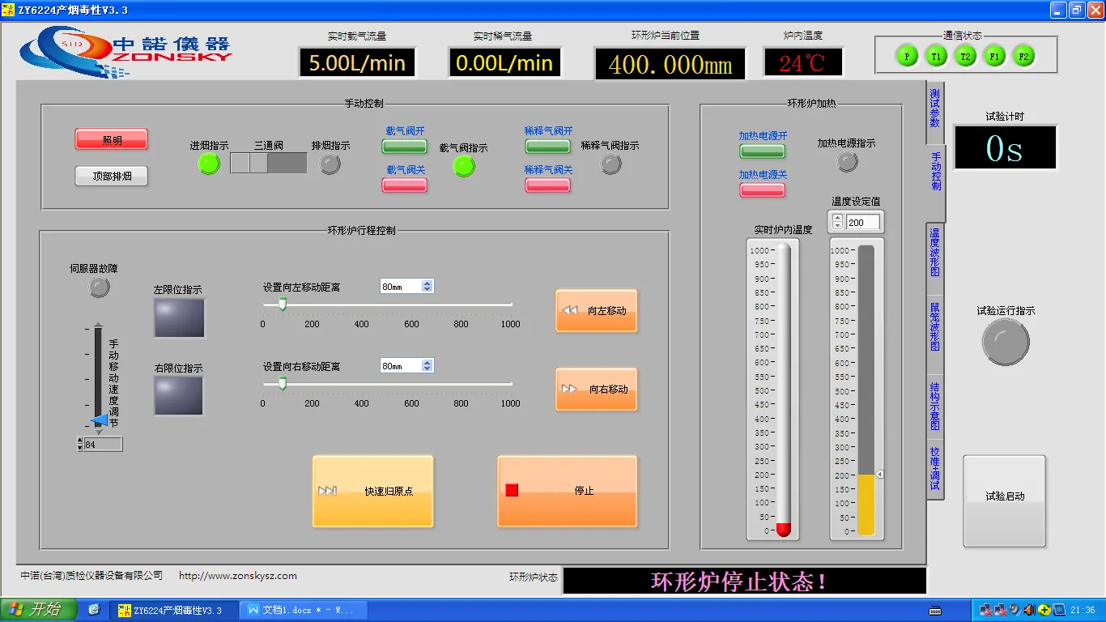Screen dimensions: 1106x622
Task: Click the 试验启动 button
Action: (1004, 496)
